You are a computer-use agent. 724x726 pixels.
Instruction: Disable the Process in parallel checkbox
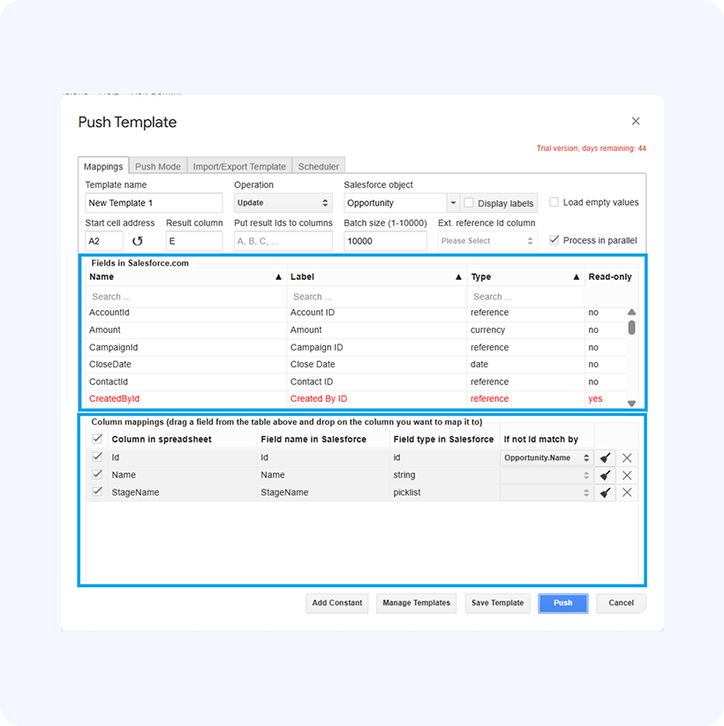(x=554, y=240)
